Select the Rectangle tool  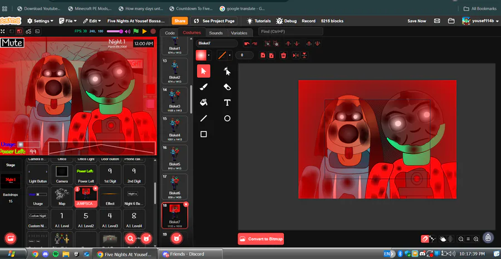point(204,134)
